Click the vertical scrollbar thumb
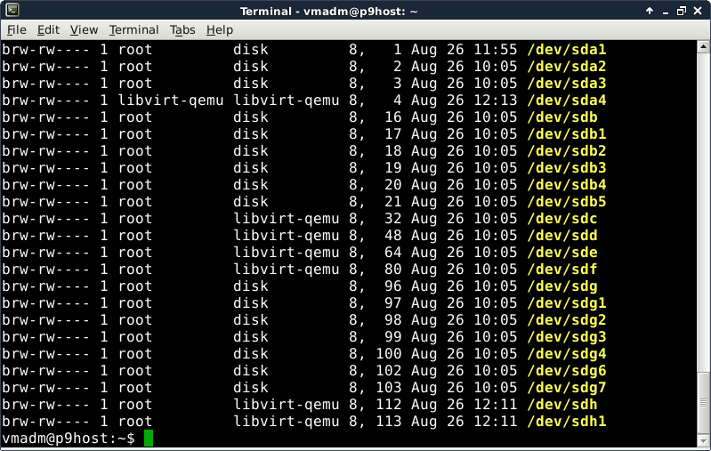The height and width of the screenshot is (451, 711). click(x=703, y=399)
